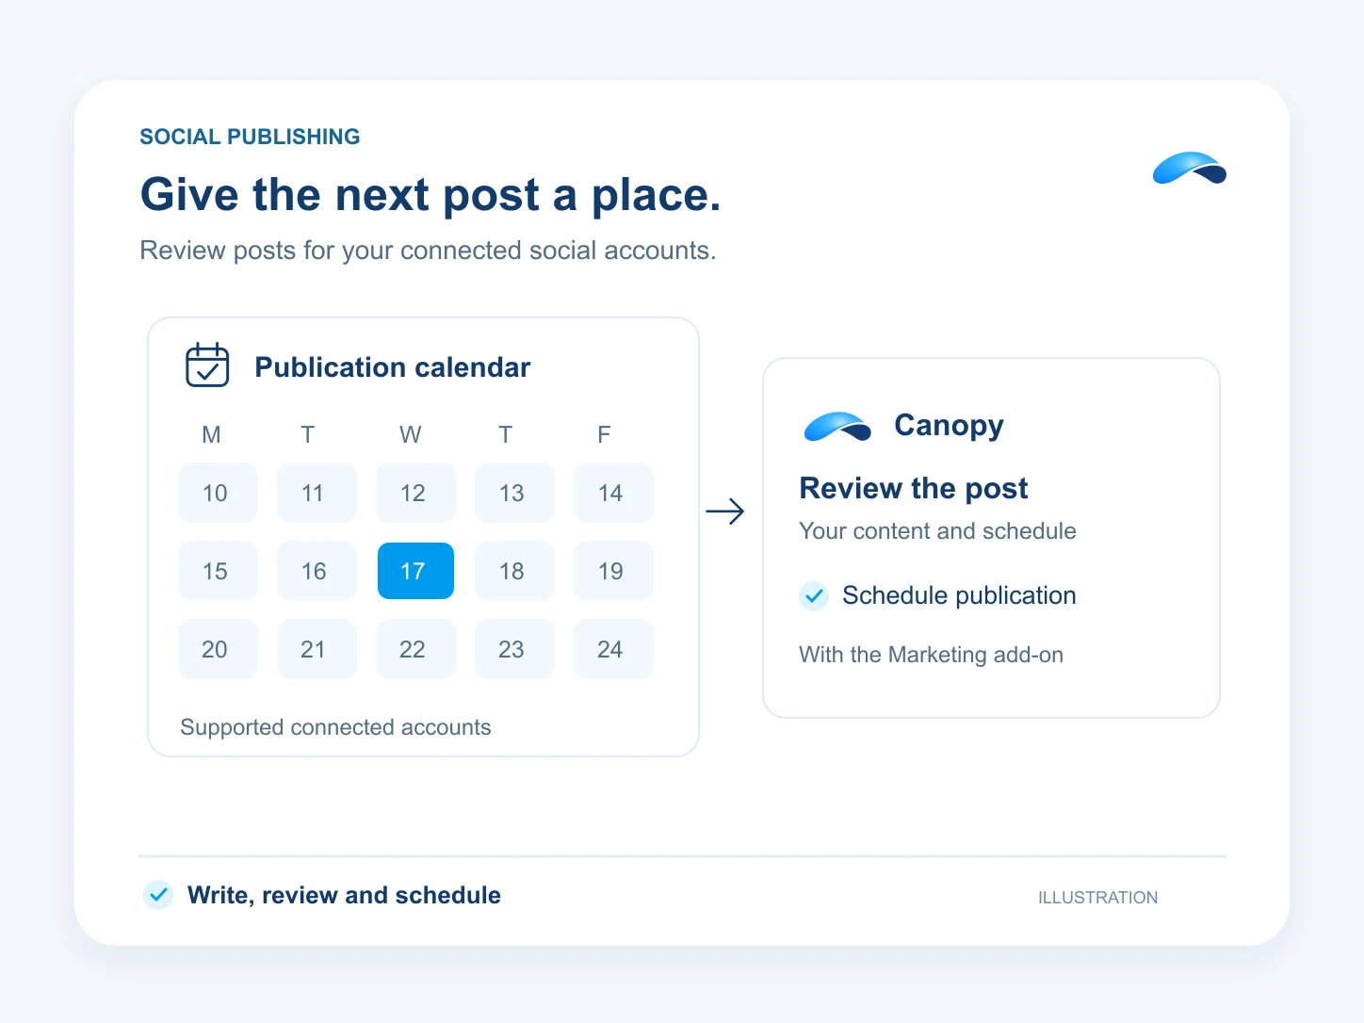Pick day 19 on the calendar
This screenshot has height=1023, width=1364.
[613, 571]
